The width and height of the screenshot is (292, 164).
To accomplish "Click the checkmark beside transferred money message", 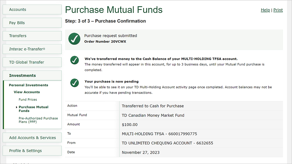I will click(x=74, y=60).
